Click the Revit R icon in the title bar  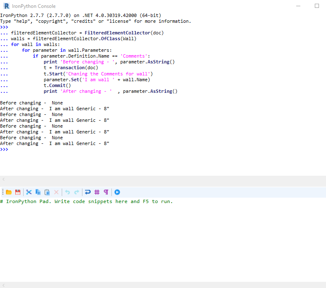[7, 6]
